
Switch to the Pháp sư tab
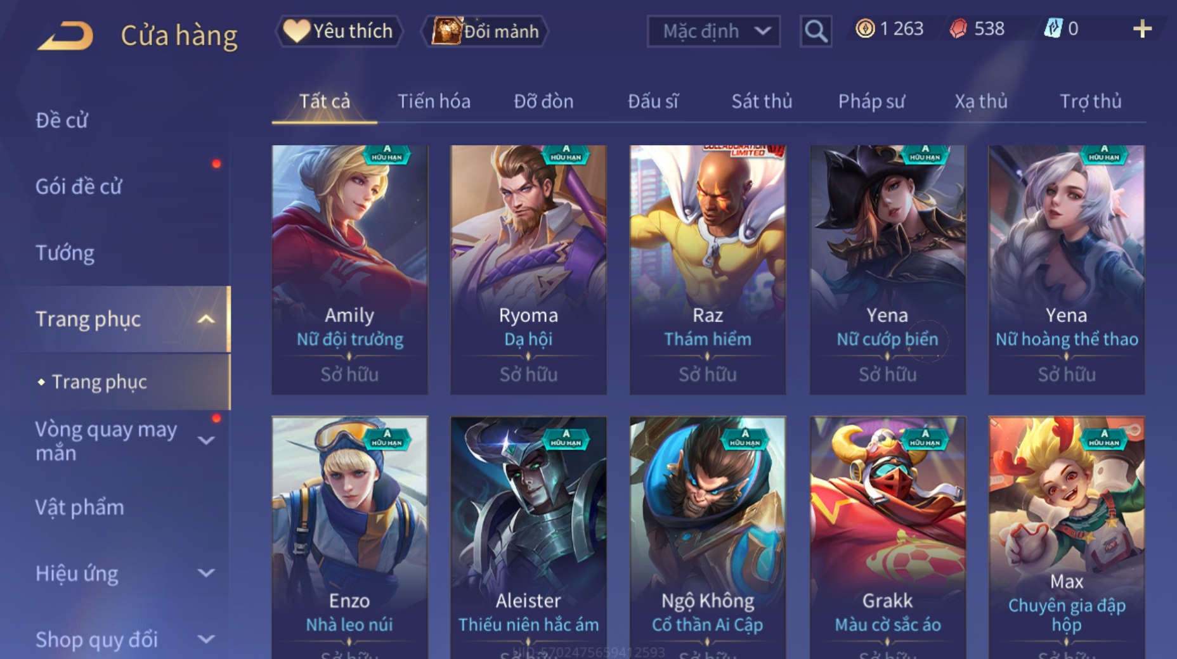tap(871, 101)
